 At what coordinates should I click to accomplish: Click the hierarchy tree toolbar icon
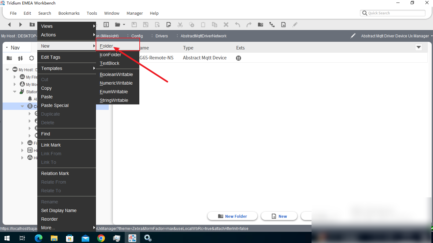coord(272,25)
